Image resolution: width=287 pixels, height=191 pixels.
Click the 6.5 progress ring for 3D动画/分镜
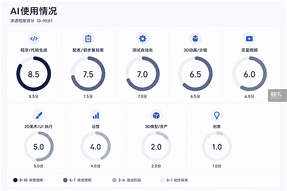[x=195, y=74]
